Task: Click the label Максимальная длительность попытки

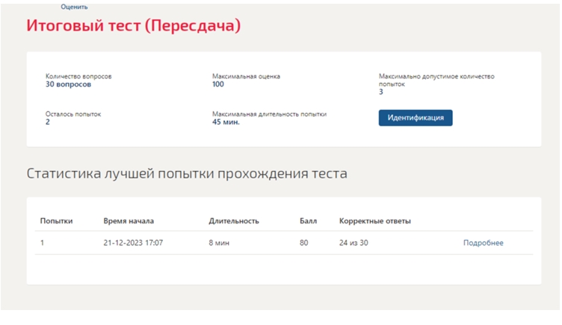Action: (269, 114)
